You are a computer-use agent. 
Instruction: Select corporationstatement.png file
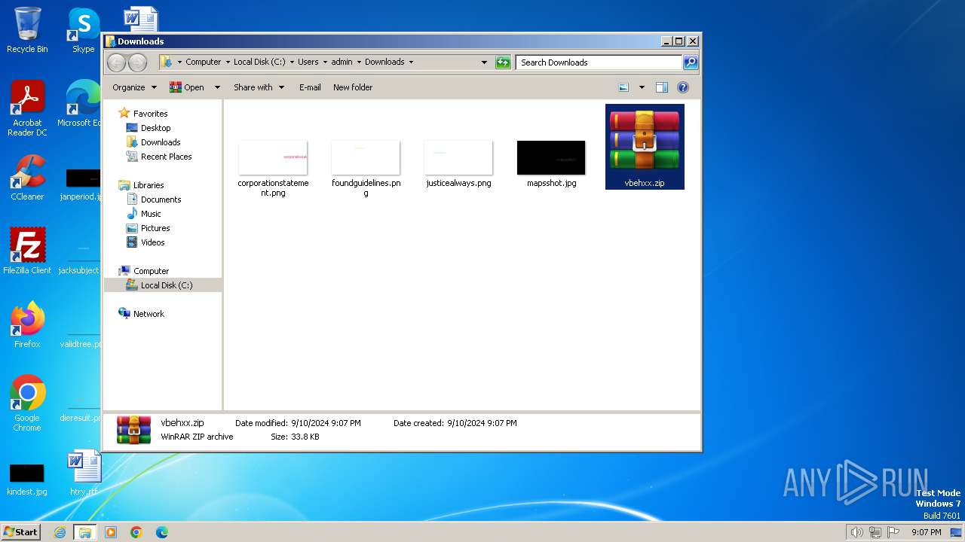273,169
